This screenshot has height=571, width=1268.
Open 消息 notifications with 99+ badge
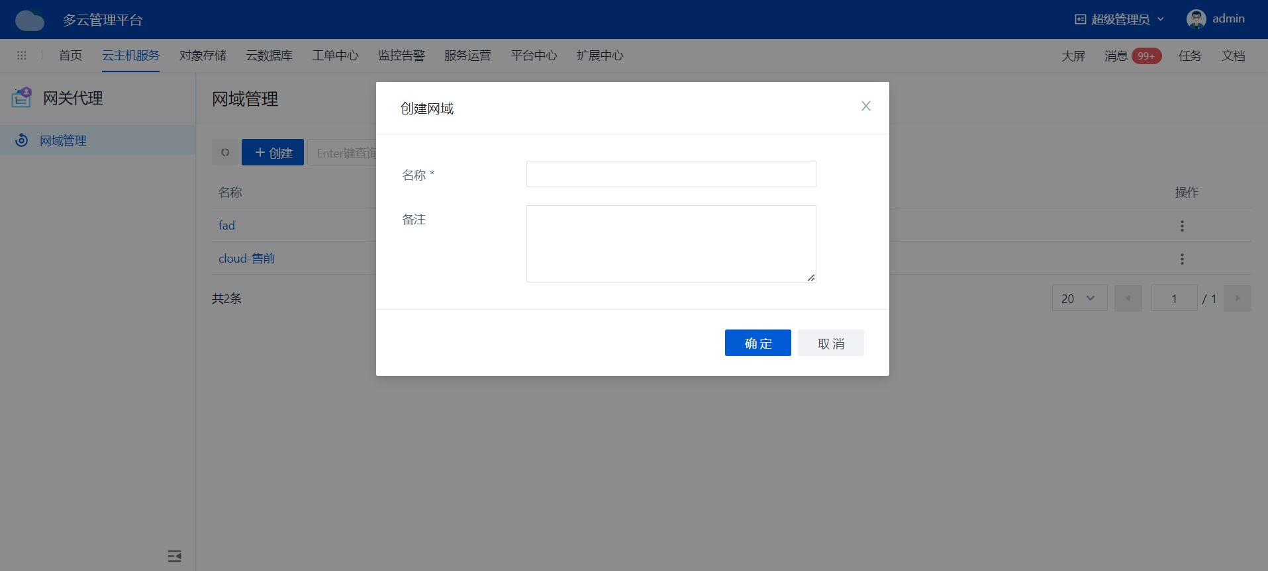tap(1132, 56)
